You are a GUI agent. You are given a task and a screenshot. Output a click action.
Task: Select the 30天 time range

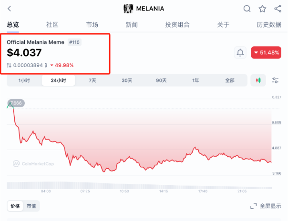[127, 80]
